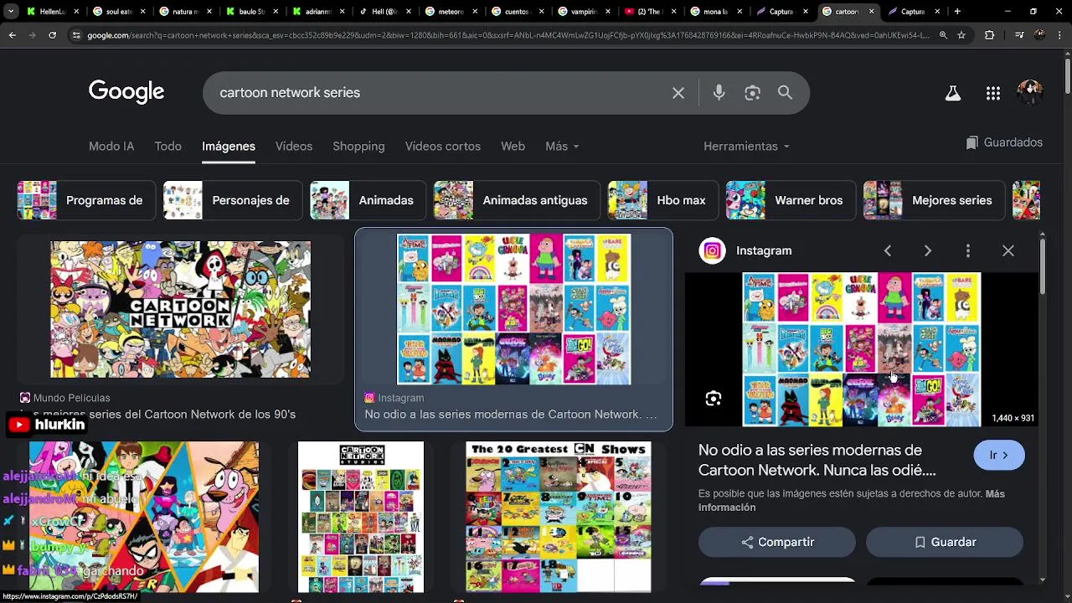Switch to Modo IA tab
Image resolution: width=1072 pixels, height=603 pixels.
click(111, 146)
